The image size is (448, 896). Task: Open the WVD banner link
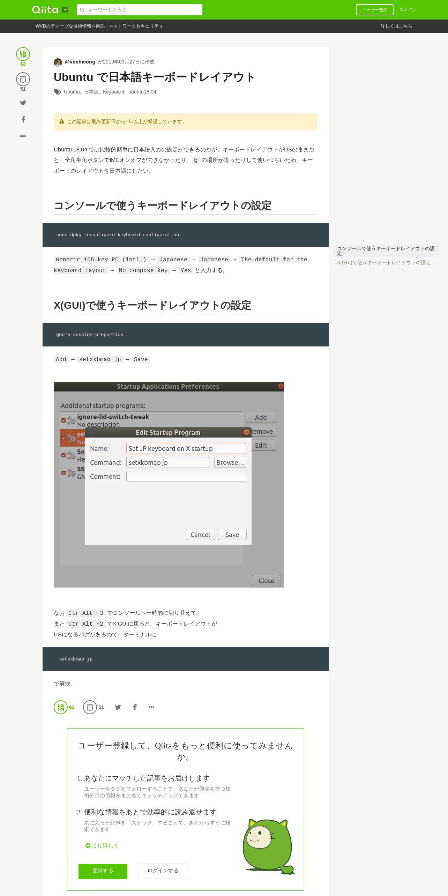point(99,26)
